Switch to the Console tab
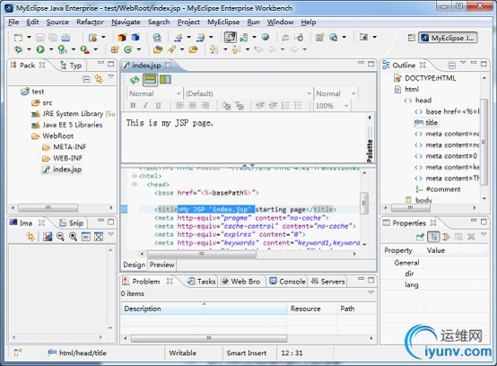Screen dimensions: 497x366 [287, 282]
